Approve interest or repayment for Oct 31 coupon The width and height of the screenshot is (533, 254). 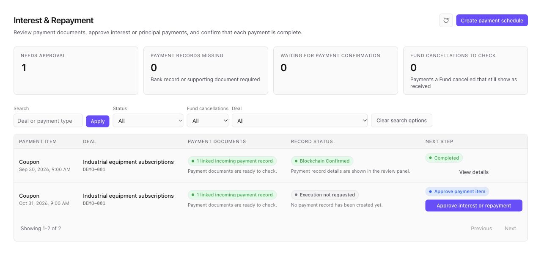(x=474, y=206)
